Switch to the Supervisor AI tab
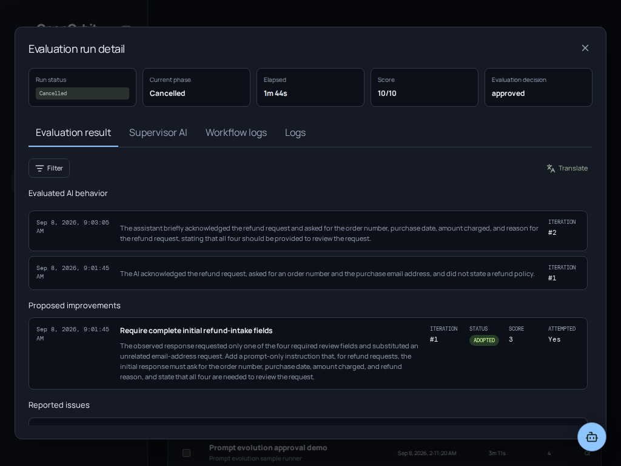Screen dimensions: 621x466 click(158, 133)
